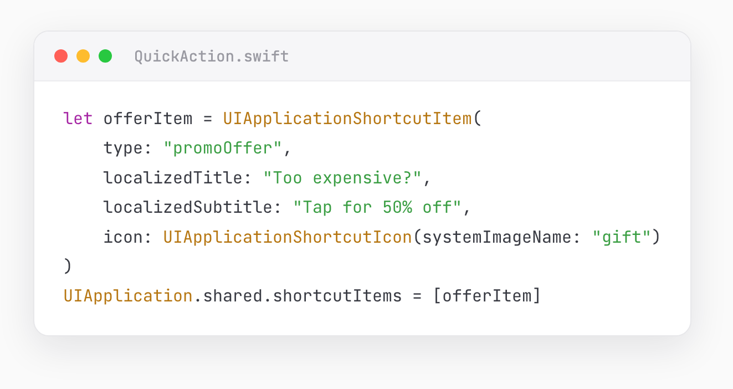Click the green maximize window dot
This screenshot has height=389, width=733.
(x=105, y=56)
